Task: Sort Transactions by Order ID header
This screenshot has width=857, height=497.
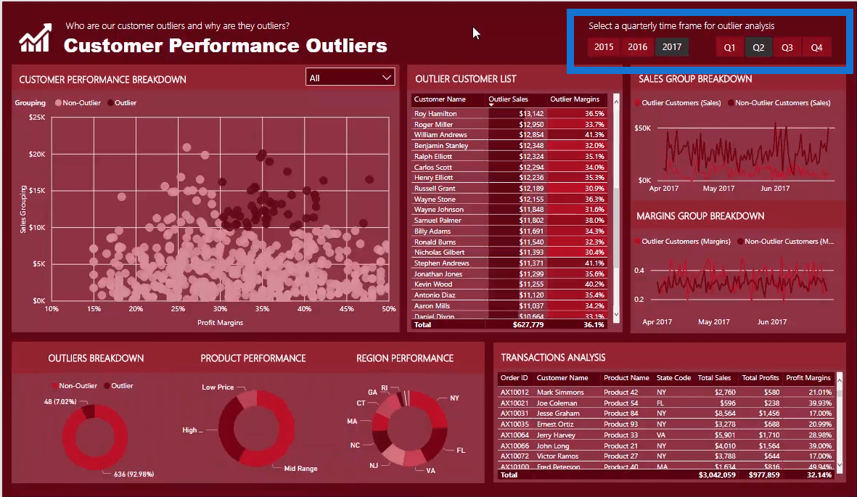Action: tap(514, 378)
